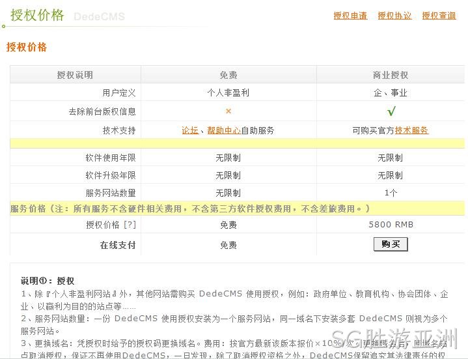Click the 无限制 cell in 软件升级年限 商业授权 column
The height and width of the screenshot is (359, 468).
(x=391, y=175)
